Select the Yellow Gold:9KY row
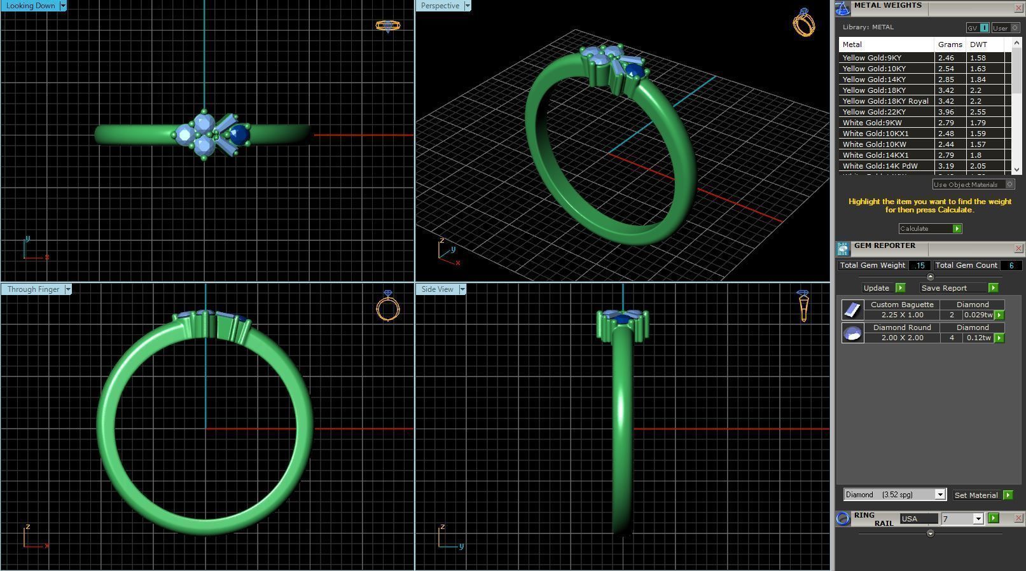The image size is (1026, 571). click(x=924, y=58)
